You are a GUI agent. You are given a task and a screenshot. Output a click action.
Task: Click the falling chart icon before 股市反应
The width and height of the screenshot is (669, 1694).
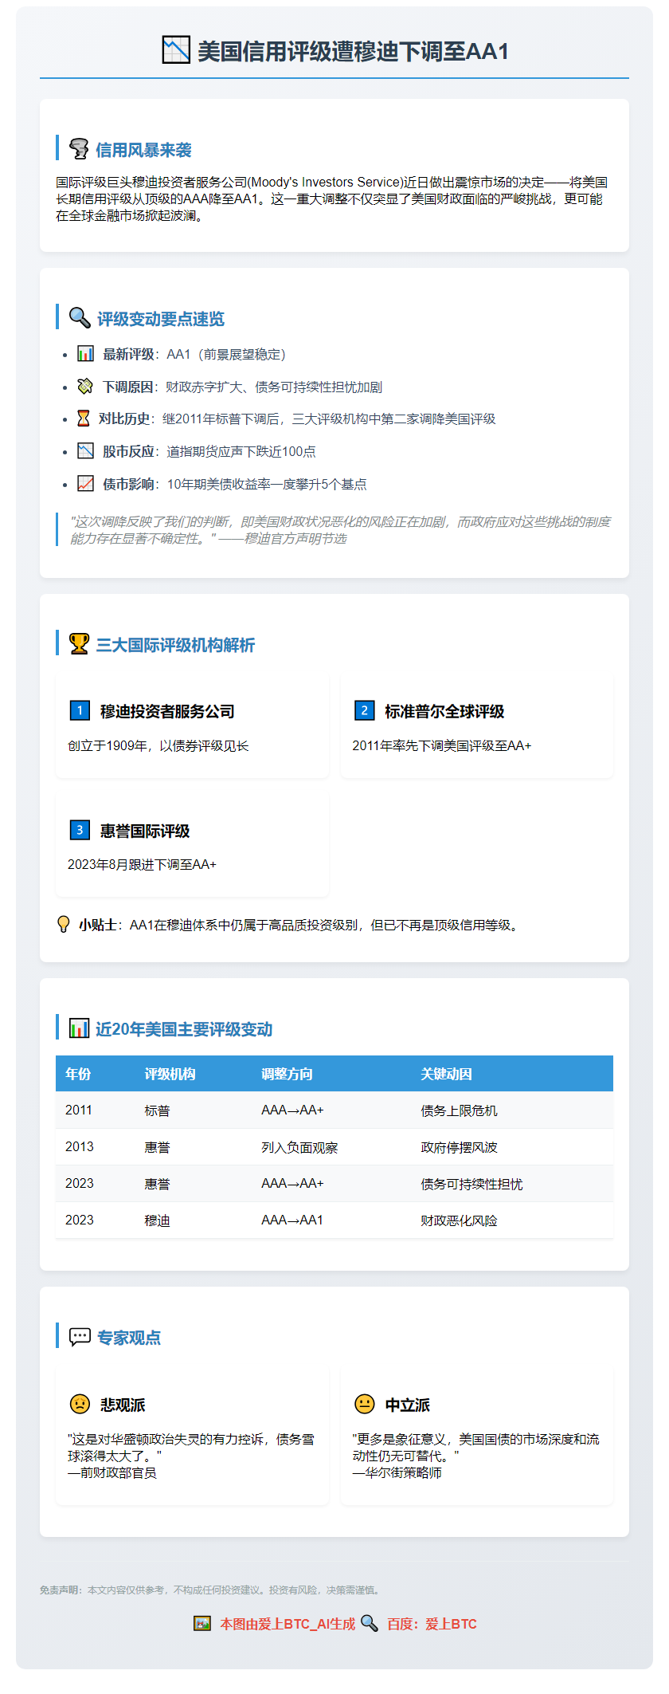[85, 450]
